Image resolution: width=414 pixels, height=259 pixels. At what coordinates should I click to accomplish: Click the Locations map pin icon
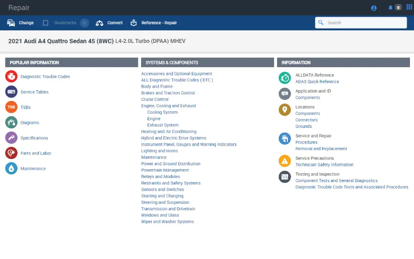285,110
